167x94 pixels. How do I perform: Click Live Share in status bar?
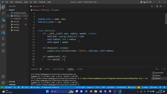(35, 87)
